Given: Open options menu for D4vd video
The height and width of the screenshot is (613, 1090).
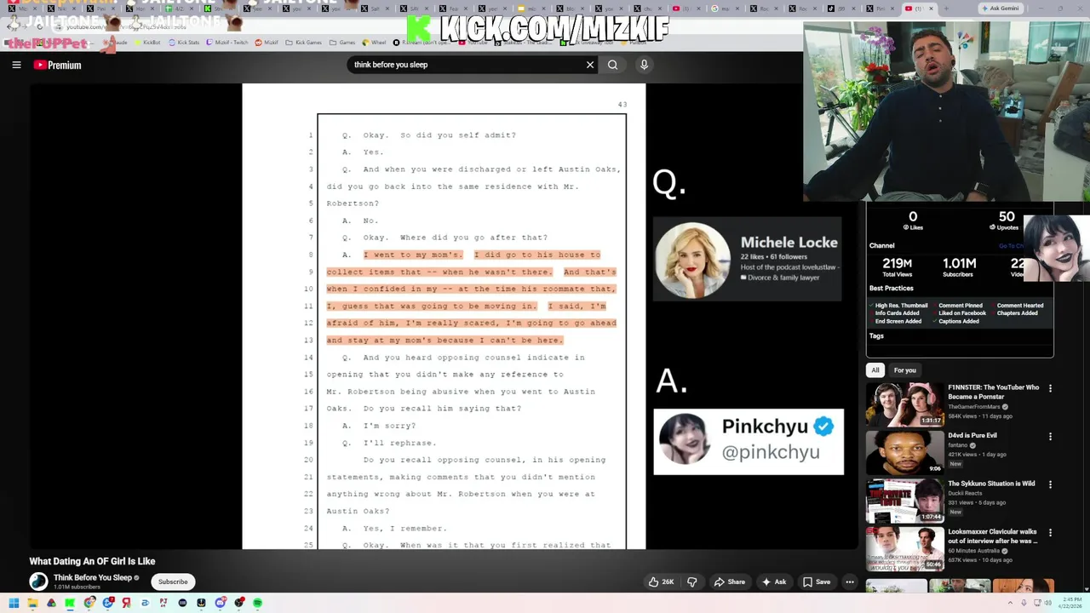Looking at the screenshot, I should tap(1050, 437).
